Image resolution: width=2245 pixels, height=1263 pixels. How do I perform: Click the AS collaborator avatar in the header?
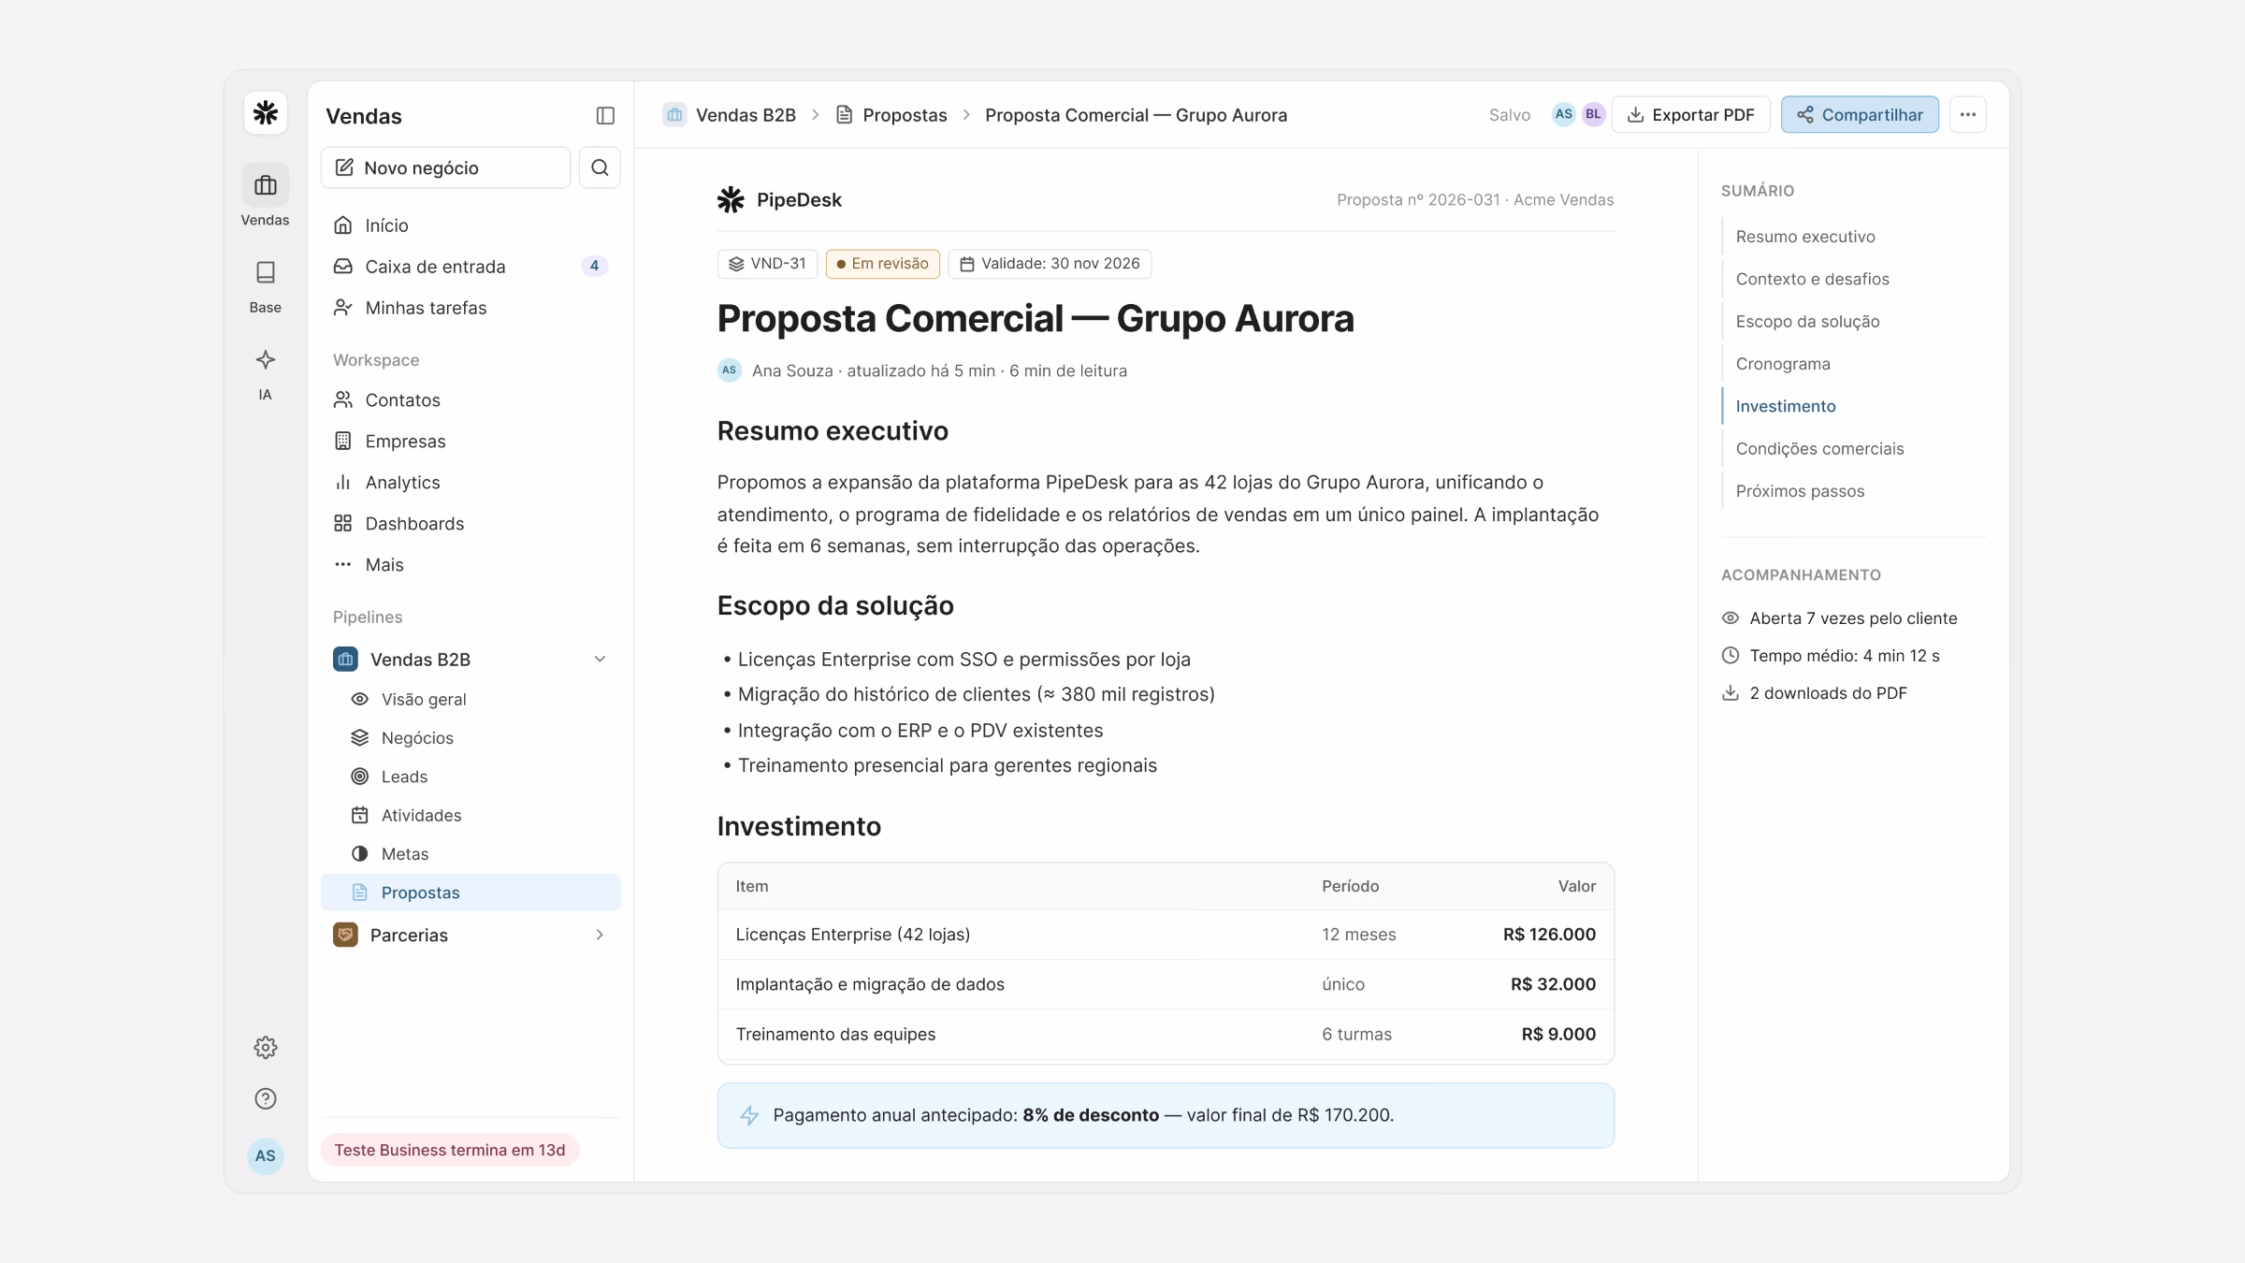(x=1563, y=114)
